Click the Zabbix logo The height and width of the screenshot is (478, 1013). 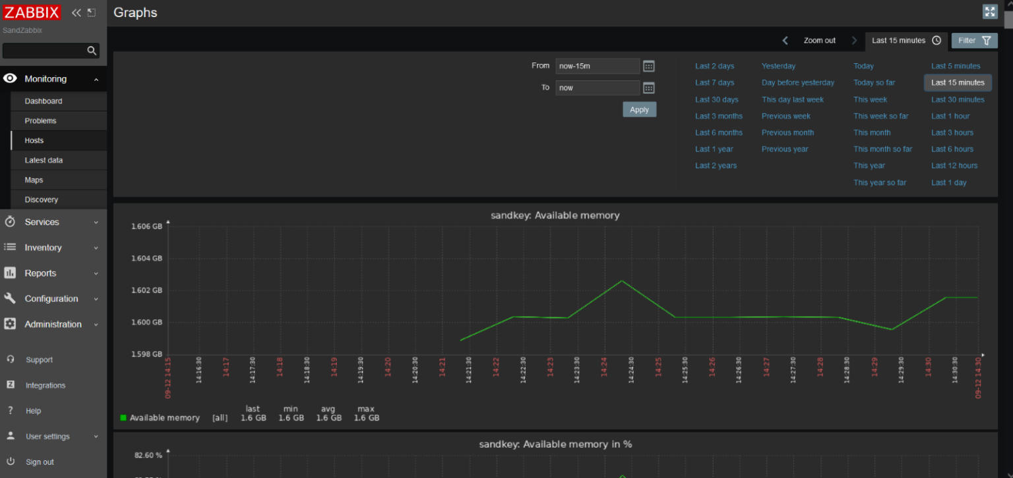(x=32, y=13)
